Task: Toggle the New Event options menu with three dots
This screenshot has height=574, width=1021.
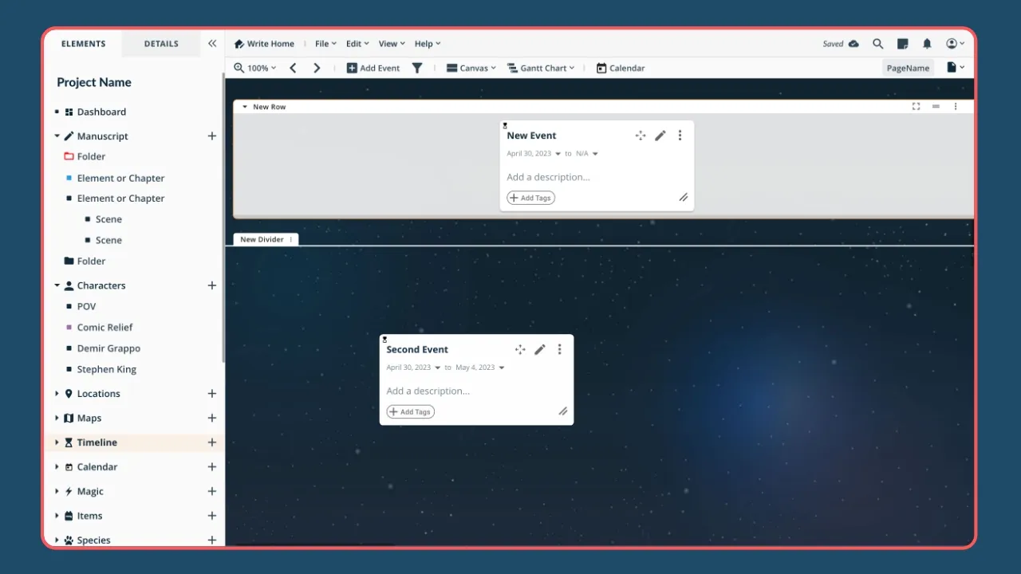Action: tap(680, 136)
